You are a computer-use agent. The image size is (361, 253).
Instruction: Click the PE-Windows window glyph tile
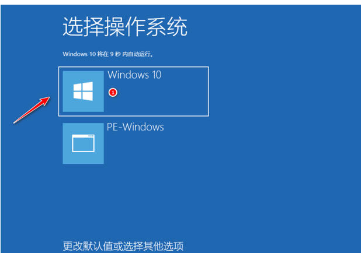point(83,143)
